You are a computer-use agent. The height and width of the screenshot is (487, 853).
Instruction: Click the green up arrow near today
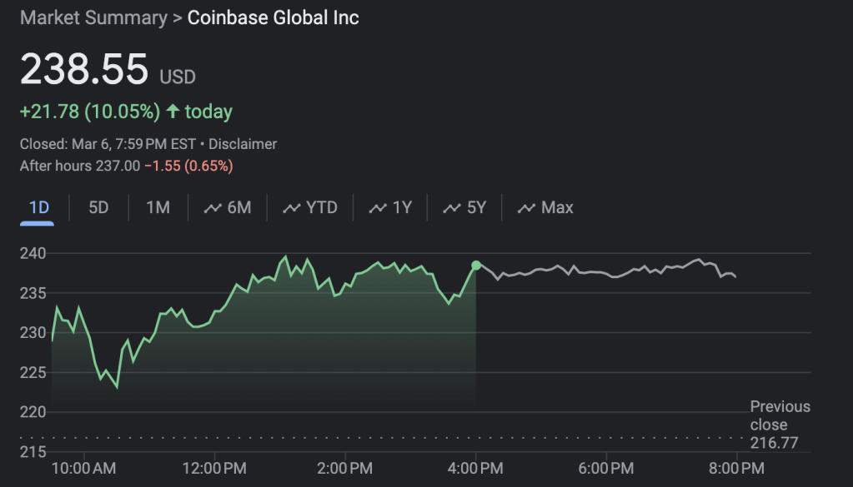coord(173,111)
